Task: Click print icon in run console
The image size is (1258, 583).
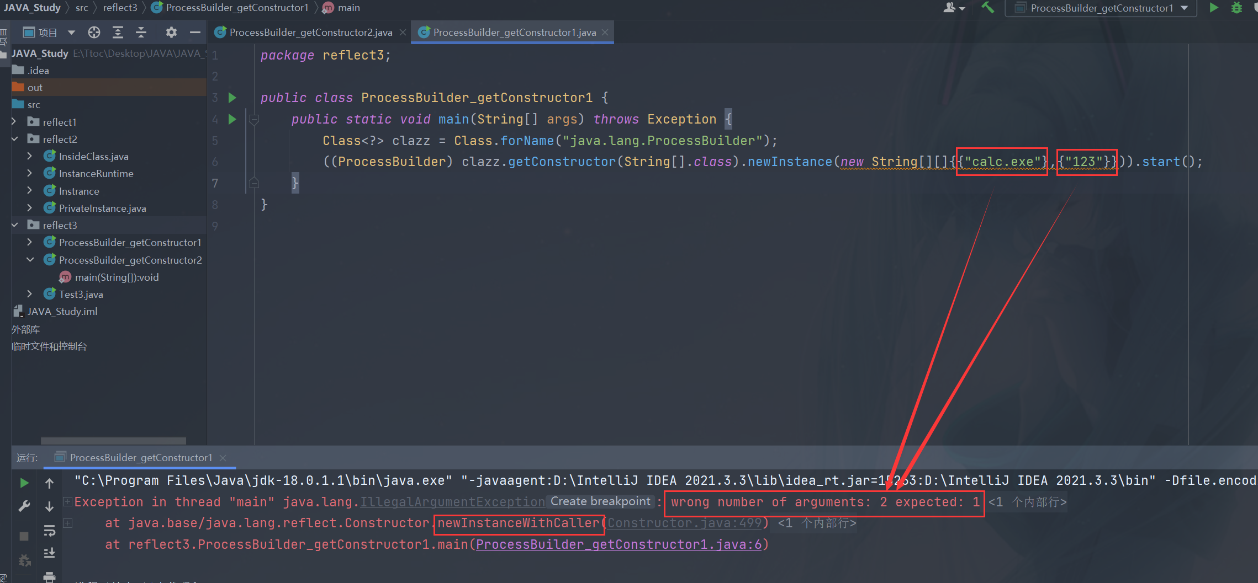Action: 49,577
